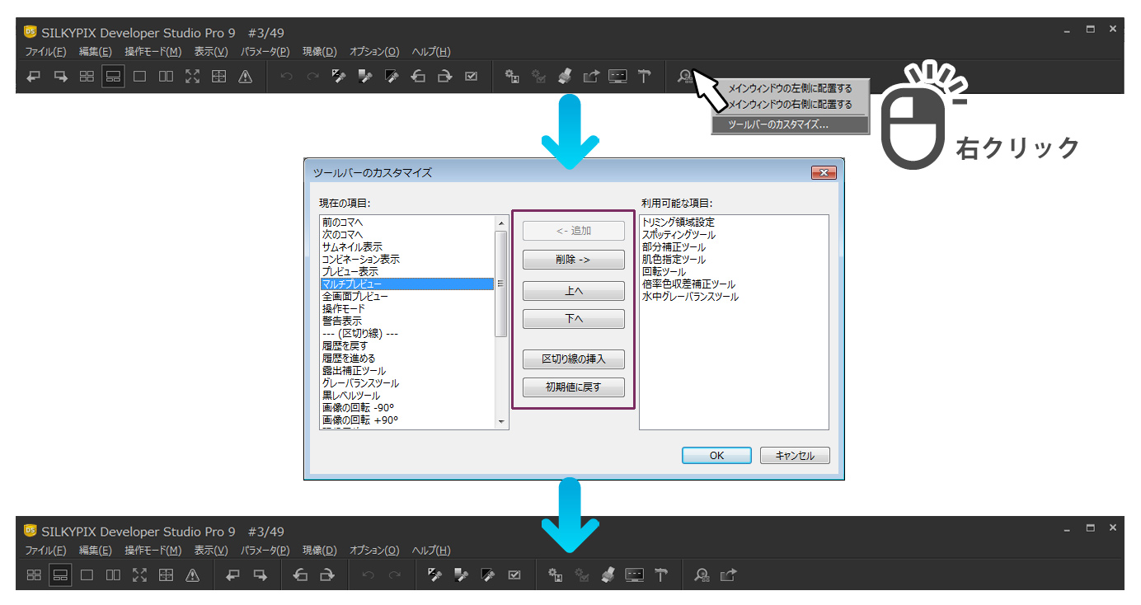This screenshot has width=1141, height=605.
Task: Rotate image +90° in upper toolbar
Action: pos(444,77)
